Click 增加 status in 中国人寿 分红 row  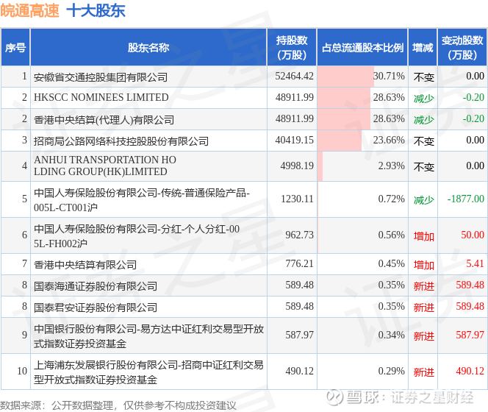pyautogui.click(x=423, y=236)
